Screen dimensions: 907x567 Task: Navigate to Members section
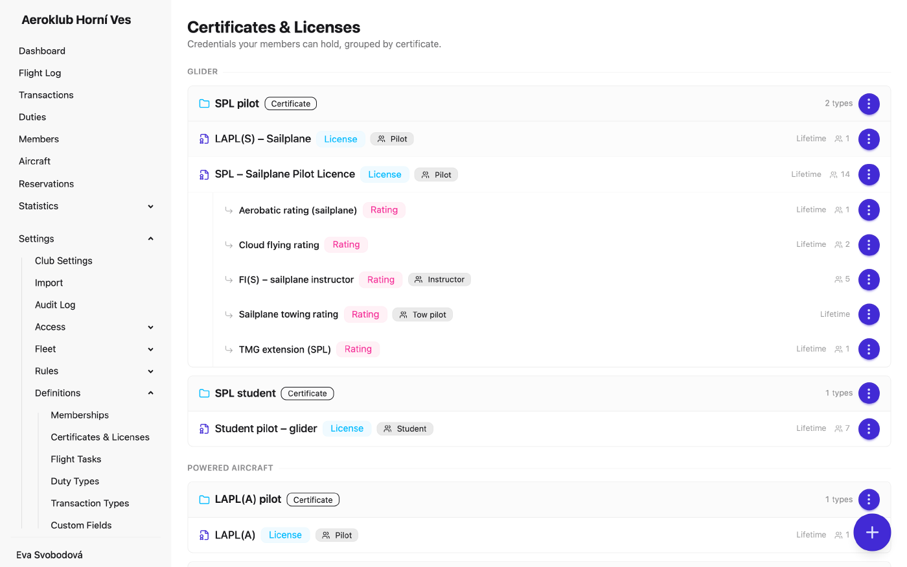point(39,139)
